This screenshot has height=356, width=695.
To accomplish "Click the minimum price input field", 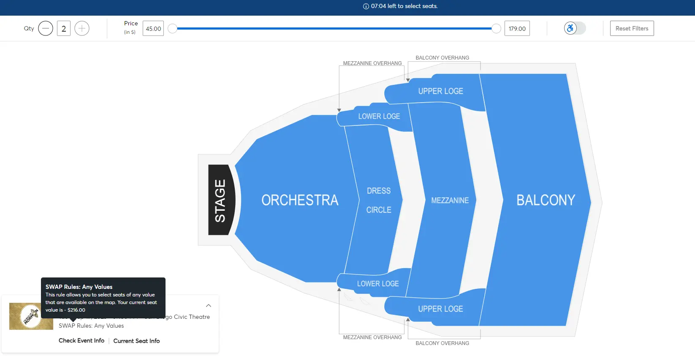I will pyautogui.click(x=153, y=28).
